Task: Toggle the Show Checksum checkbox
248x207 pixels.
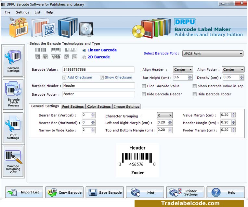Action: [102, 78]
